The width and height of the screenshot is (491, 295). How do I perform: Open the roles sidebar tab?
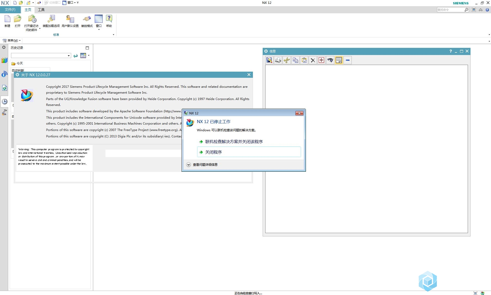coord(4,113)
